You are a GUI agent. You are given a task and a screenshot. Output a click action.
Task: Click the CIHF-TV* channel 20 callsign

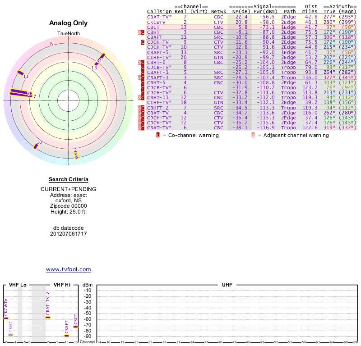pyautogui.click(x=159, y=57)
